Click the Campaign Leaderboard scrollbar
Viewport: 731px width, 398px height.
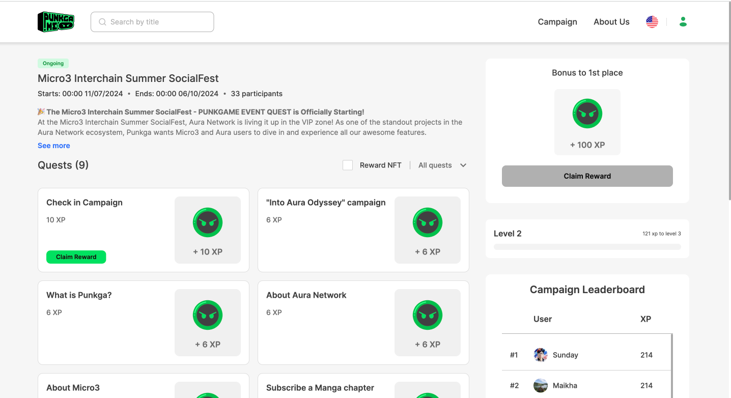[x=672, y=365]
